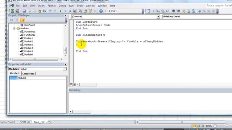Select the Emp_rpt sheet tab in Excel
The height and width of the screenshot is (130, 232).
pyautogui.click(x=39, y=122)
